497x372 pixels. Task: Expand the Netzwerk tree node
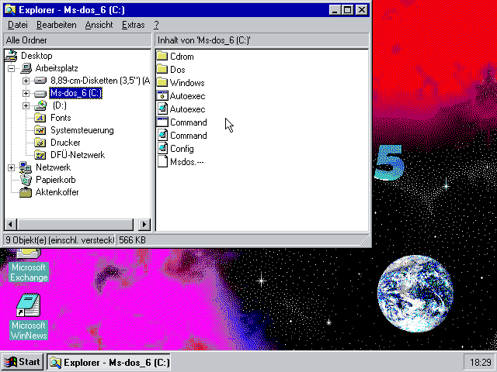pos(11,167)
